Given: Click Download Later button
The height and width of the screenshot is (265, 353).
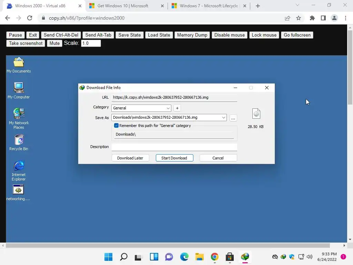Looking at the screenshot, I should point(130,158).
